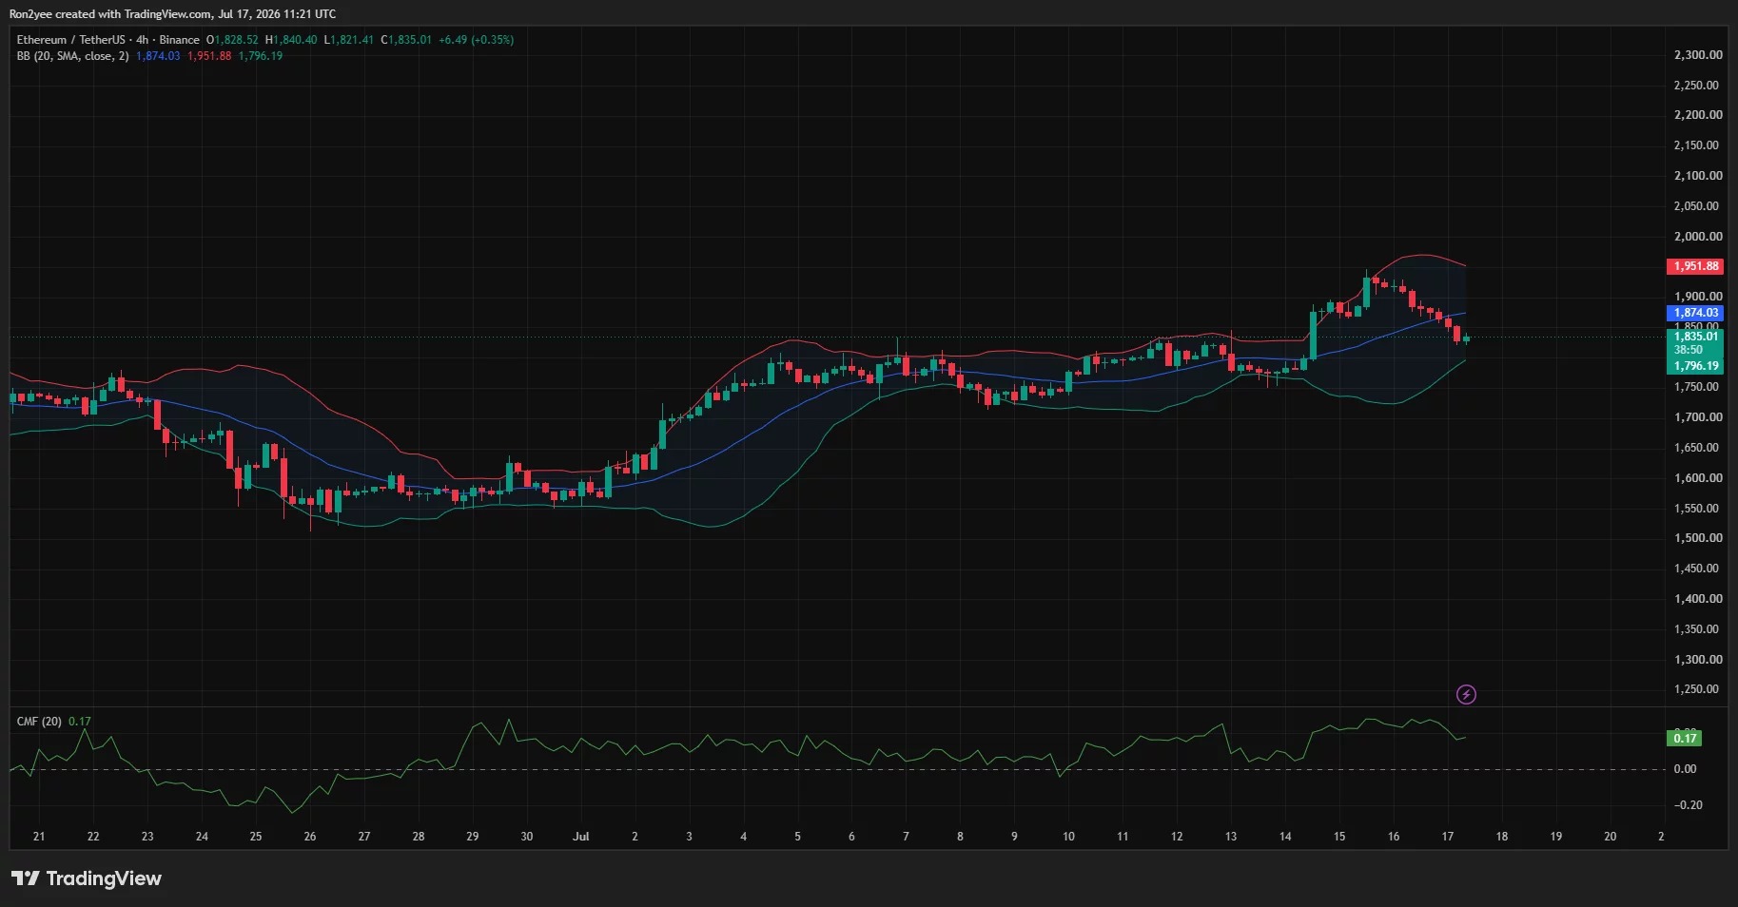Click the BB (20, SMA, close, 2) indicator legend
Screen dimensions: 1738x907
(x=72, y=56)
